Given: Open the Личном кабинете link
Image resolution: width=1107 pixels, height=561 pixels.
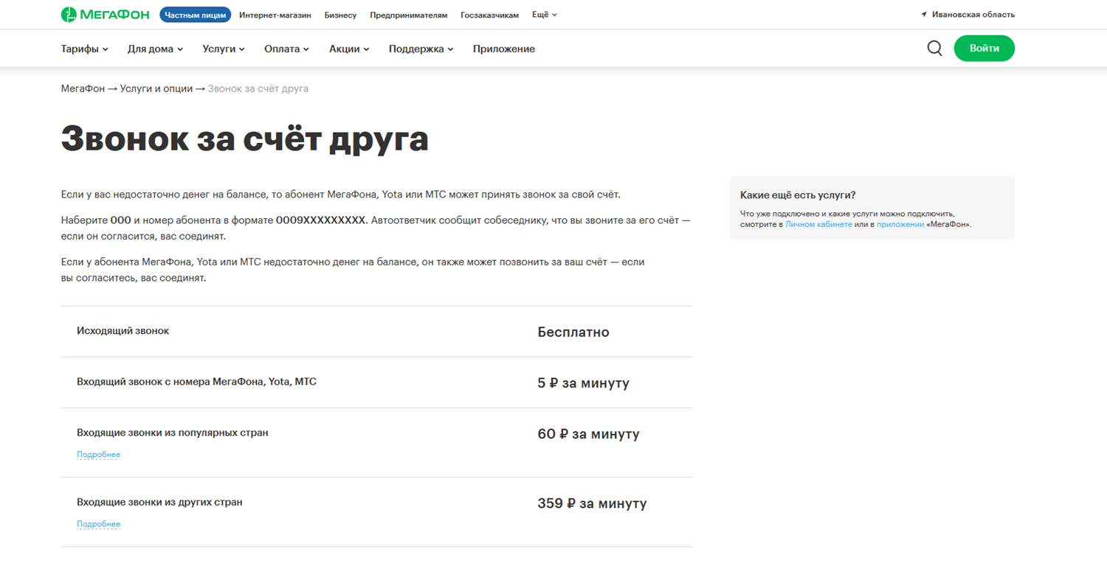Looking at the screenshot, I should click(x=818, y=224).
